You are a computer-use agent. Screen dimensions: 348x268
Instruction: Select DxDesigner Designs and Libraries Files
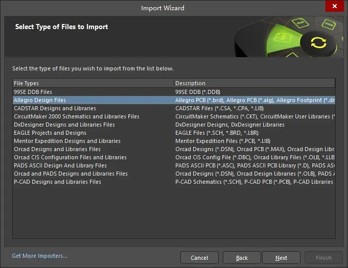click(x=174, y=125)
